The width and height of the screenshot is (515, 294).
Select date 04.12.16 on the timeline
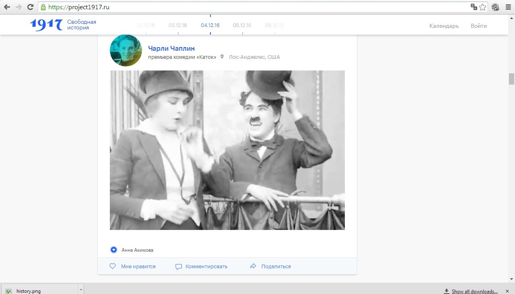(x=210, y=25)
